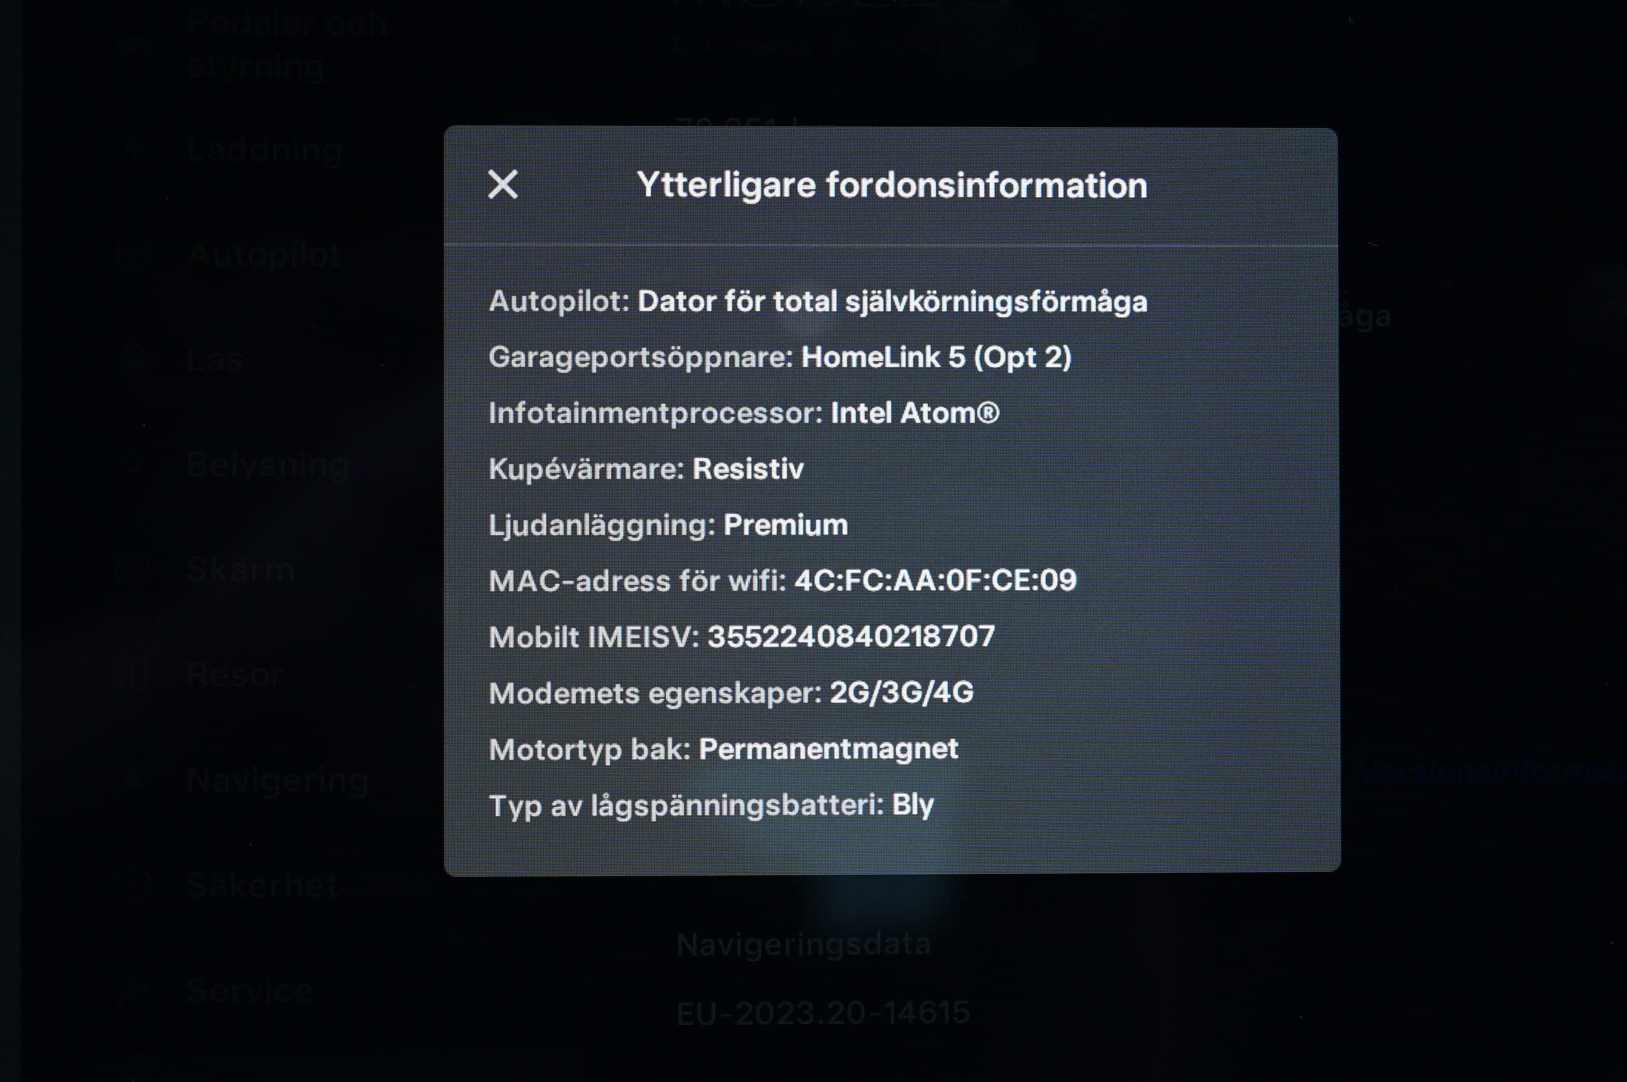
Task: Tap the Skärm display icon
Action: point(134,569)
